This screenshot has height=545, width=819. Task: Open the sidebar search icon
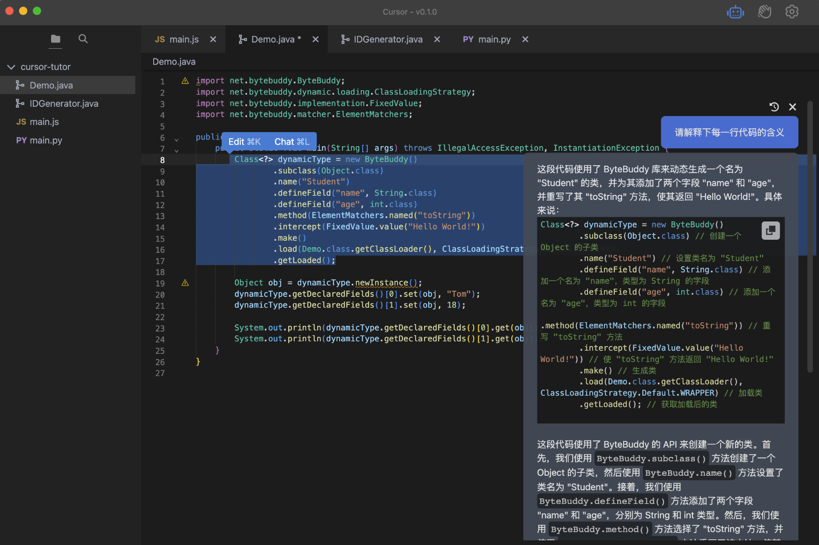point(83,39)
